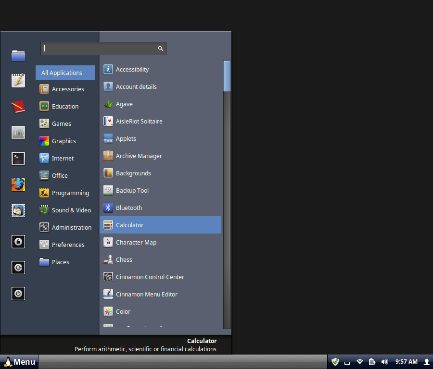
Task: Click the Archive Manager box icon
Action: point(108,156)
